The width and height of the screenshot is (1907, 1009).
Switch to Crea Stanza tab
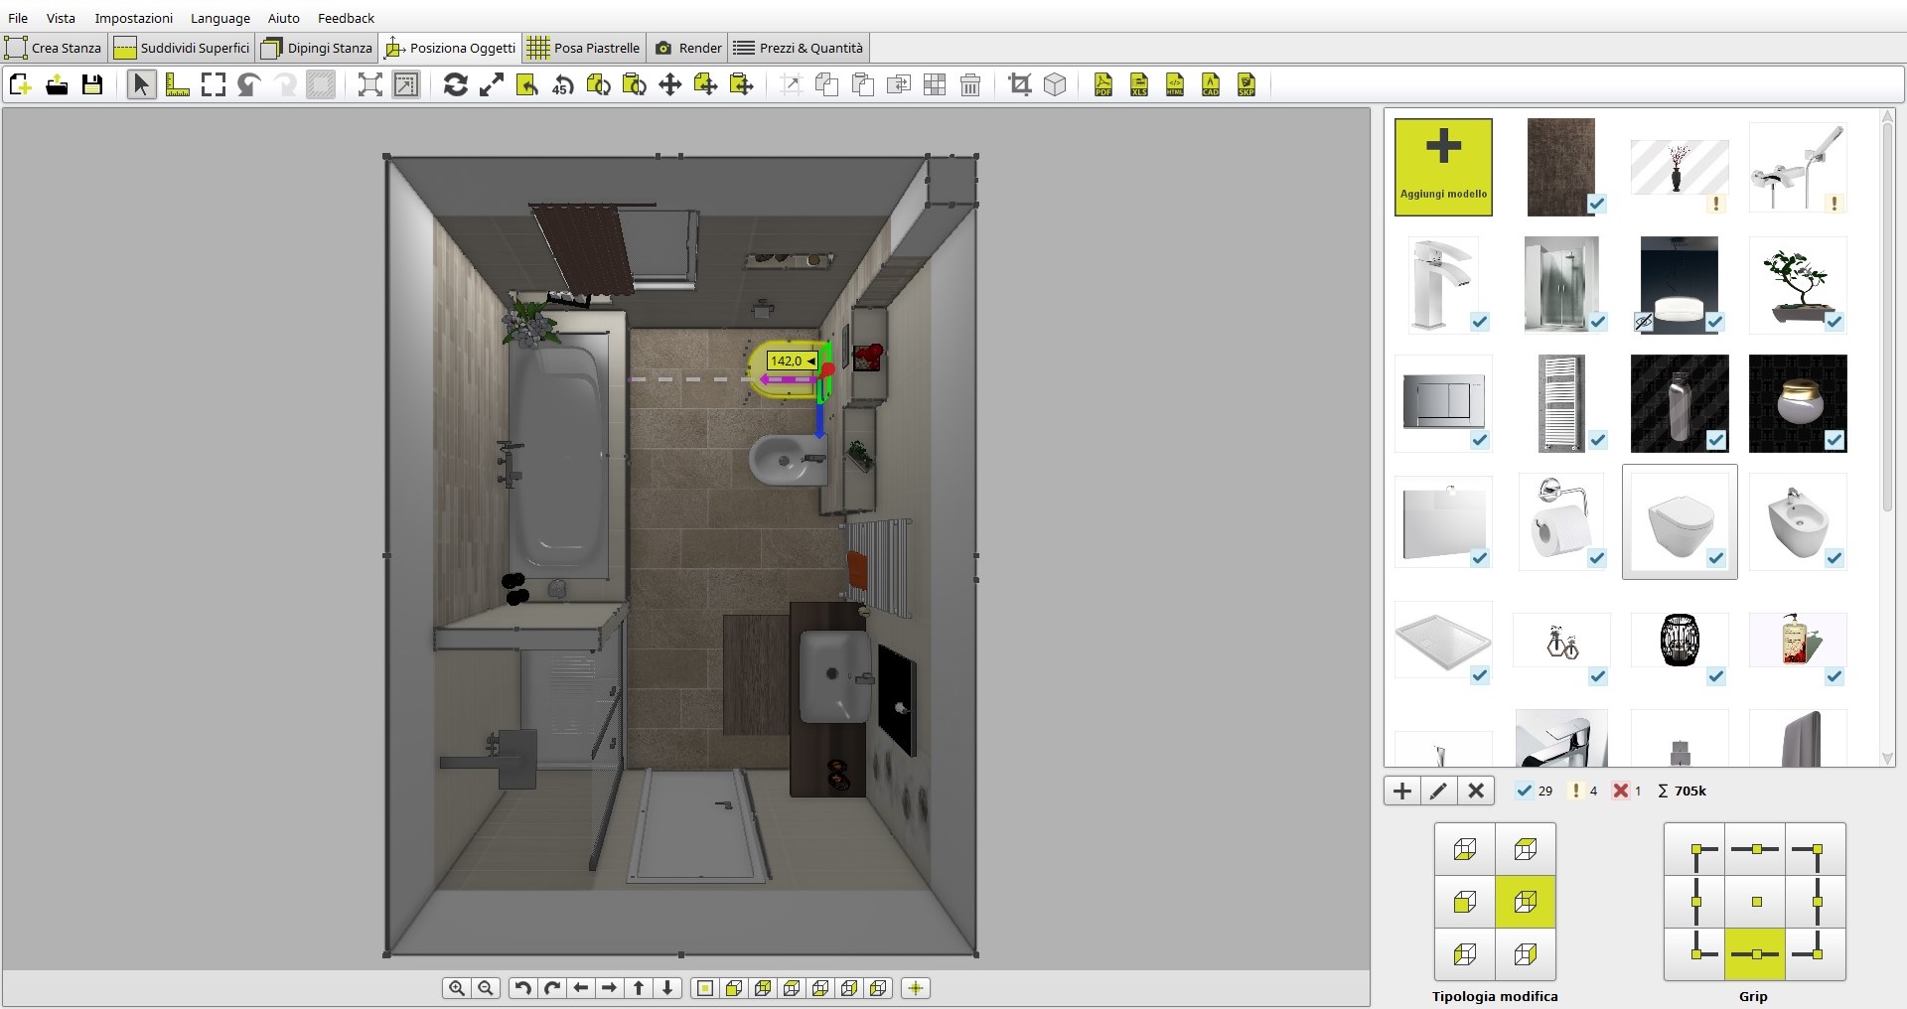[x=54, y=48]
